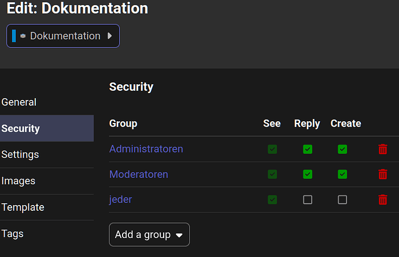Click the See column header
The image size is (399, 257).
pyautogui.click(x=272, y=124)
